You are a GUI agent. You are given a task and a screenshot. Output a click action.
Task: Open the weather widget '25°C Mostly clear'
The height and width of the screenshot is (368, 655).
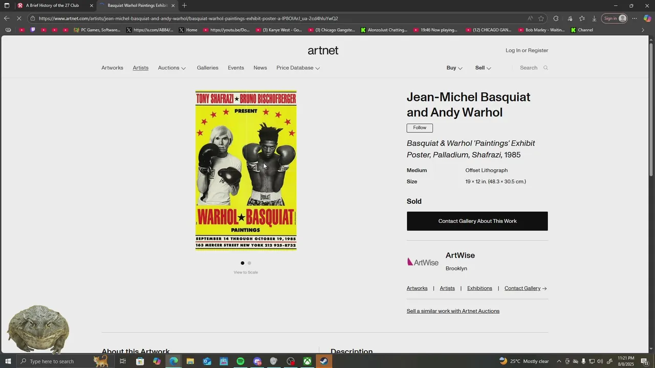tap(524, 361)
